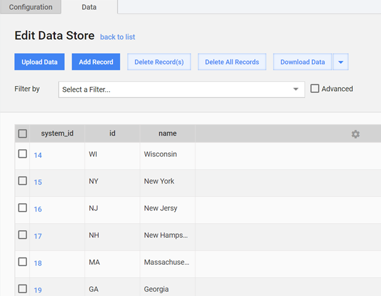Select the GA id cell
Viewport: 381px width, 296px height.
112,287
